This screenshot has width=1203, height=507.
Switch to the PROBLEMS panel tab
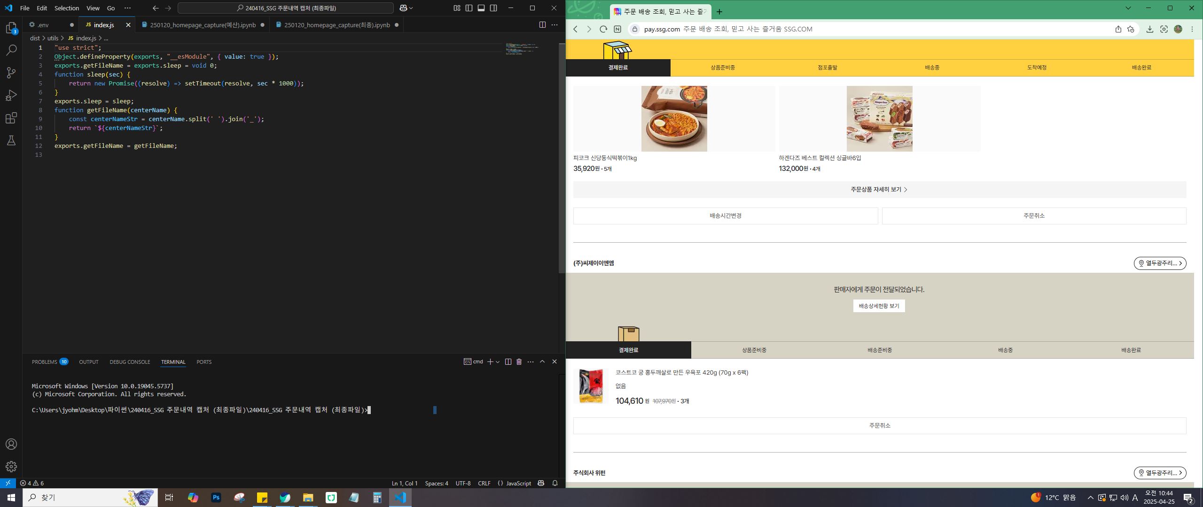point(50,361)
